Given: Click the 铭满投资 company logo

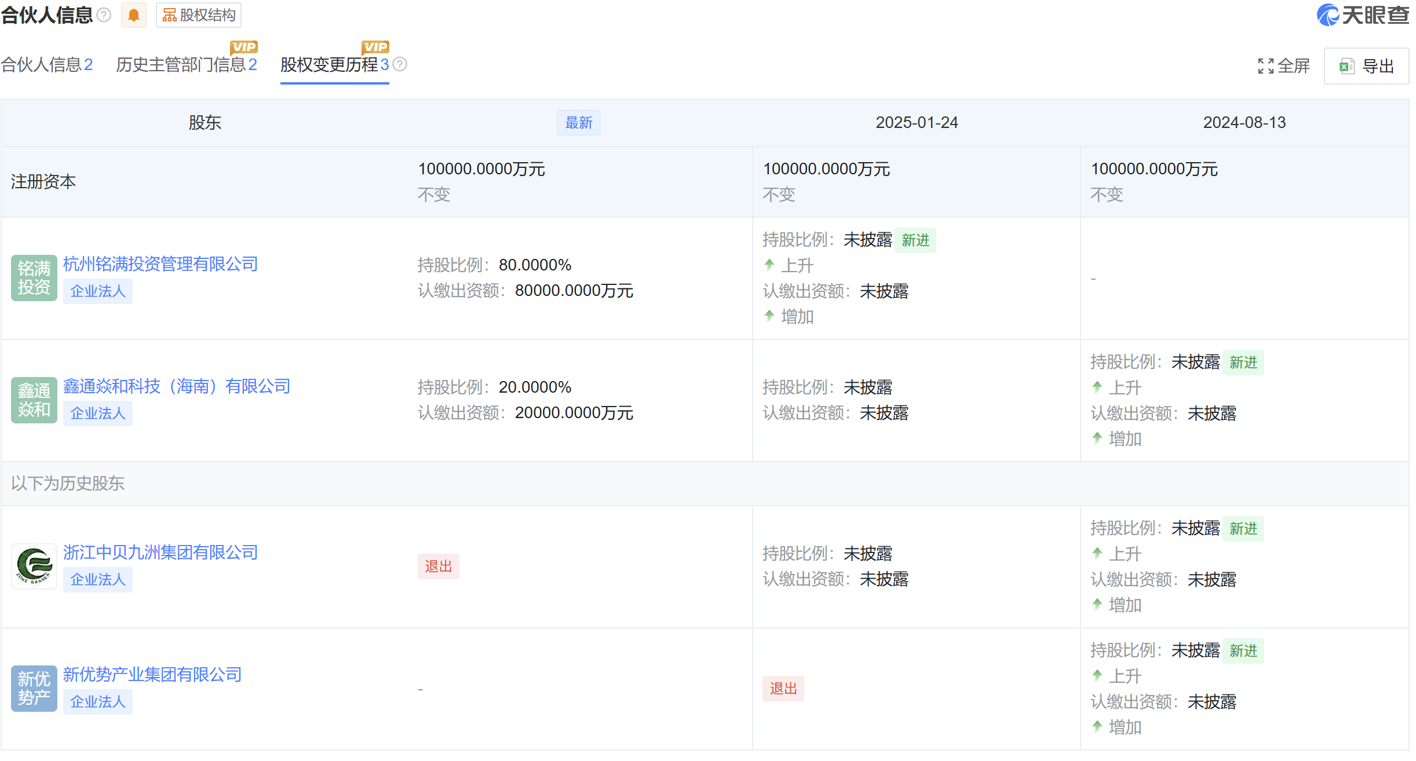Looking at the screenshot, I should 34,277.
